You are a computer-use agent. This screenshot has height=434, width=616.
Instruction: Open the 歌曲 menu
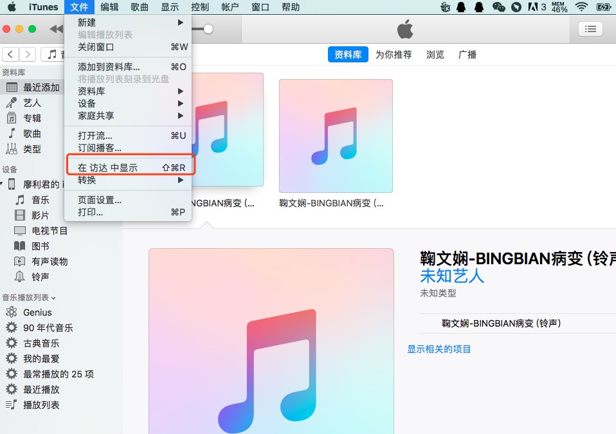[140, 6]
